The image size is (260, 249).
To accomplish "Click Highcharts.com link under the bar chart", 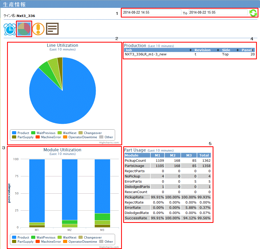I will coord(109,247).
